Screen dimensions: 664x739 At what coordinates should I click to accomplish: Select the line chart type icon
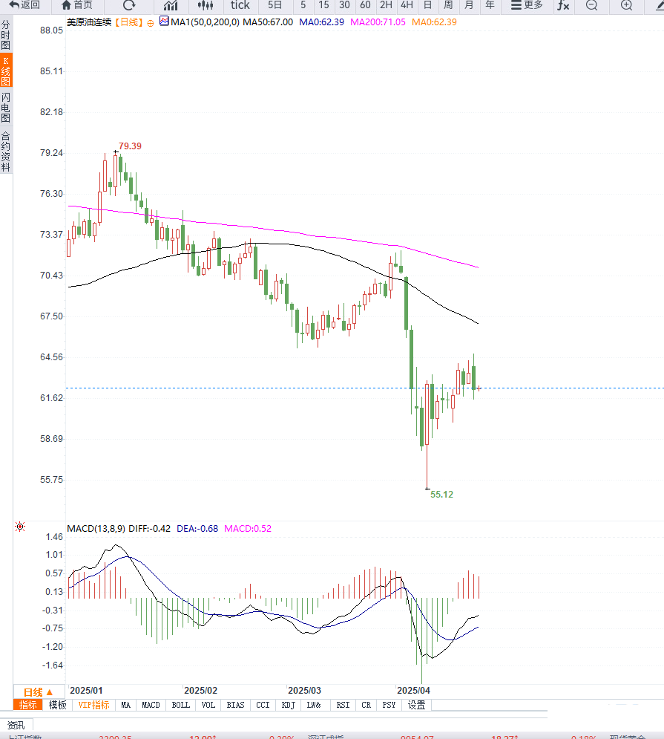171,6
